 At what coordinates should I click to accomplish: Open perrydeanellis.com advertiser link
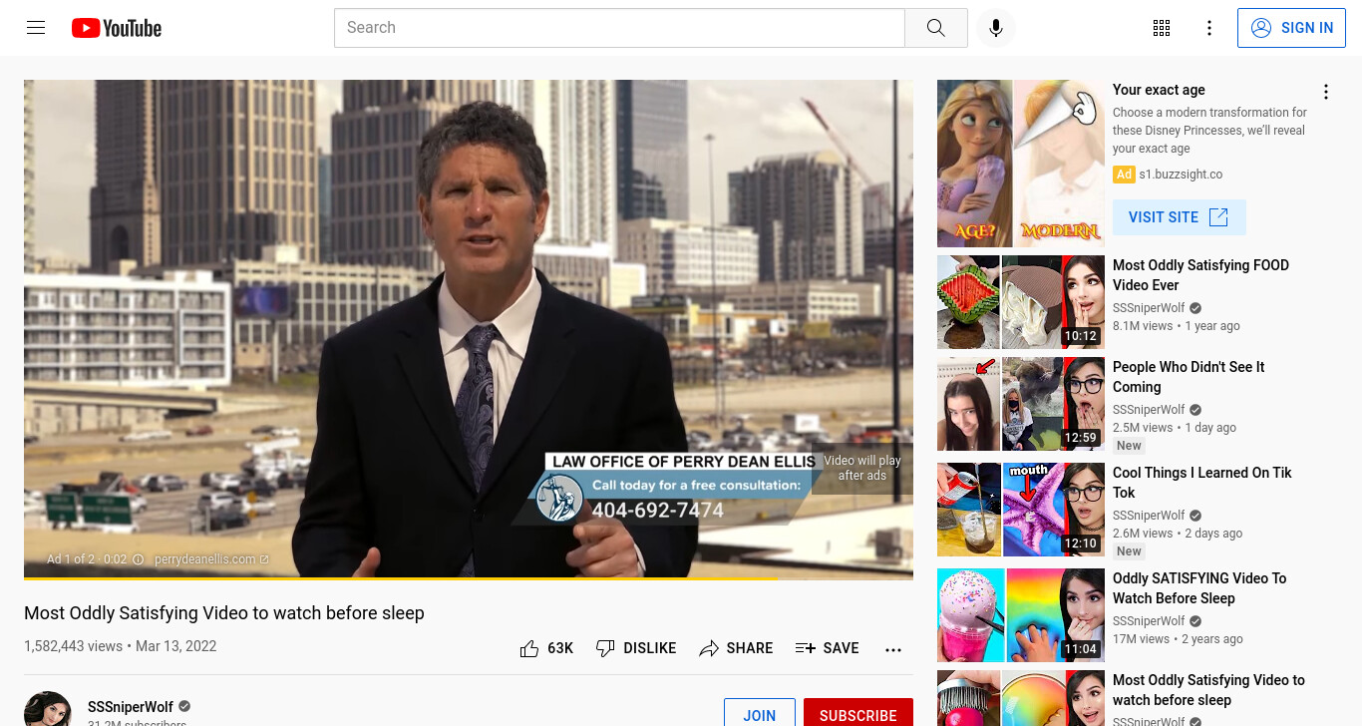(x=211, y=559)
